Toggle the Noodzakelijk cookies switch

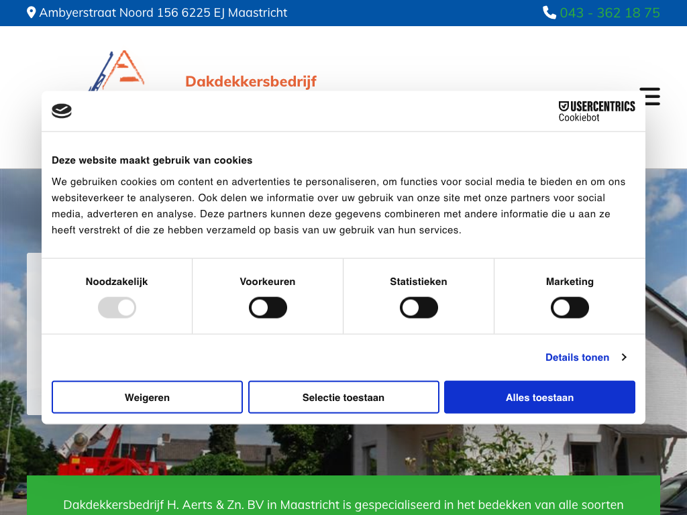click(117, 308)
